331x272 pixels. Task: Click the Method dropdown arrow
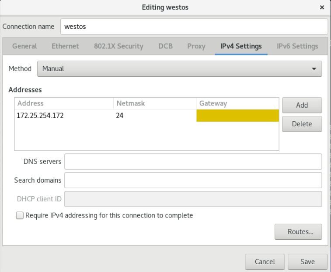coord(314,69)
